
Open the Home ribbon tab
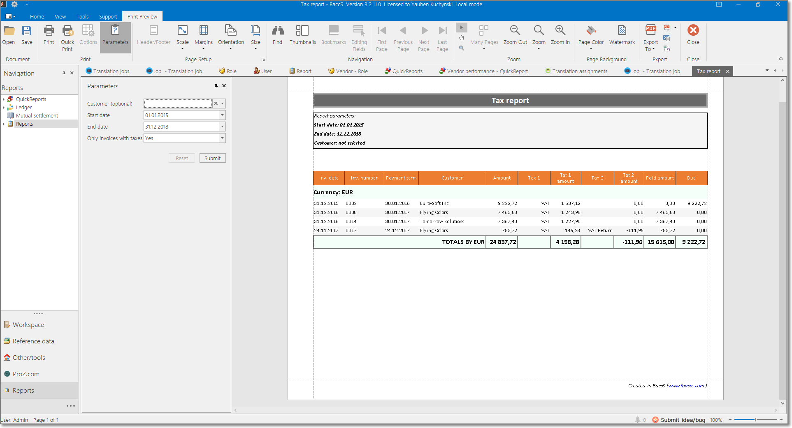pyautogui.click(x=37, y=16)
